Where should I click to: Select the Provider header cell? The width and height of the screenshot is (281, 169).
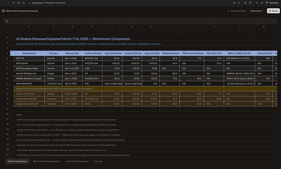click(53, 53)
